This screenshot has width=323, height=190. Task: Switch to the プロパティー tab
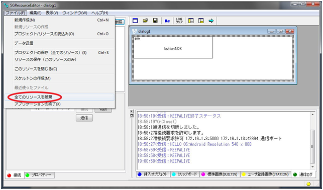pos(39,175)
